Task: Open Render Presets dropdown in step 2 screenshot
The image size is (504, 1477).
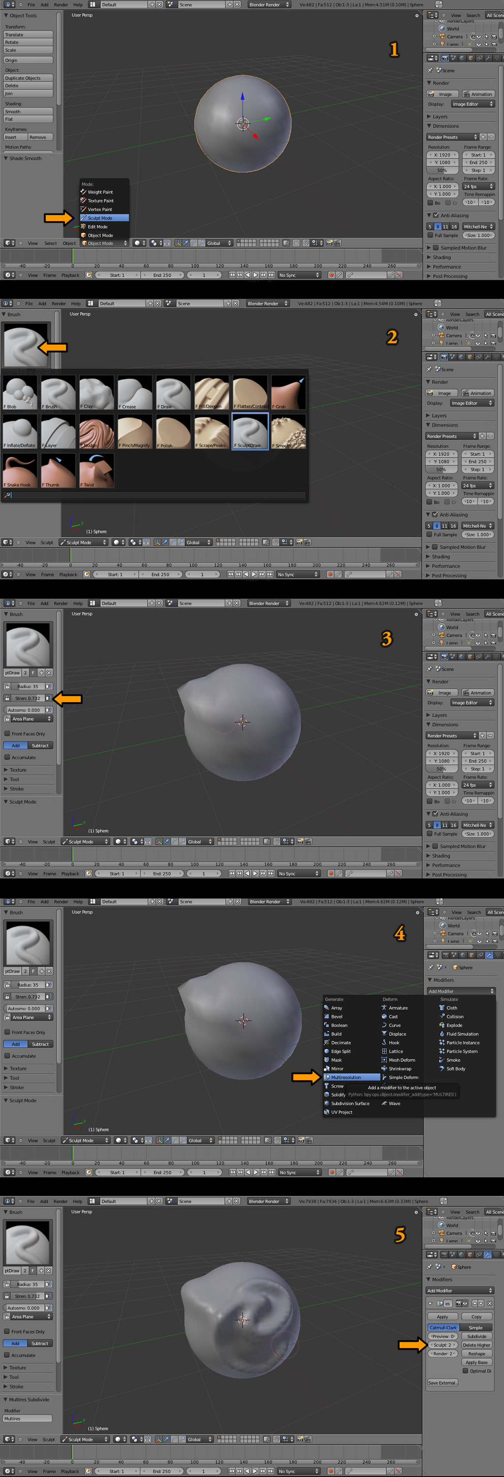Action: [x=451, y=436]
